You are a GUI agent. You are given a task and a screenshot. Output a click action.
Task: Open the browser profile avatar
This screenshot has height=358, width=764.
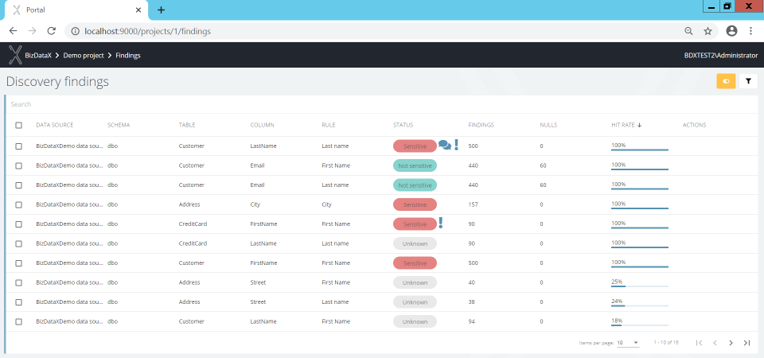731,31
